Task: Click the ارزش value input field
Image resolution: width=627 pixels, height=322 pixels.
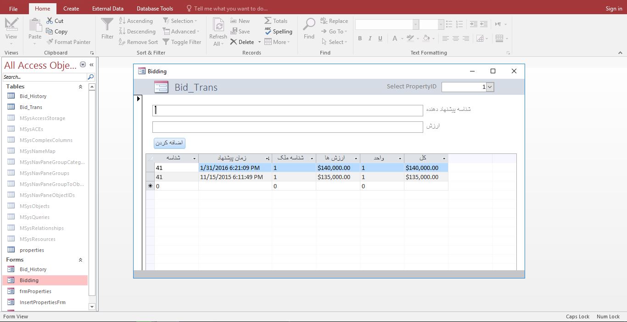Action: point(288,127)
